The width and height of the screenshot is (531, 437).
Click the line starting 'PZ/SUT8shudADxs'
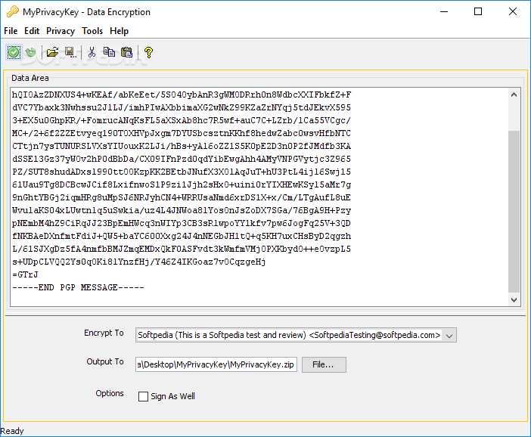pyautogui.click(x=182, y=172)
